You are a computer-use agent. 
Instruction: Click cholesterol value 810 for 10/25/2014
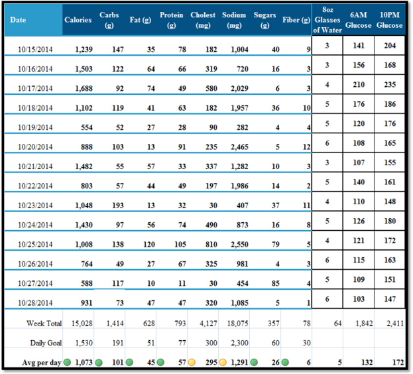pos(211,245)
